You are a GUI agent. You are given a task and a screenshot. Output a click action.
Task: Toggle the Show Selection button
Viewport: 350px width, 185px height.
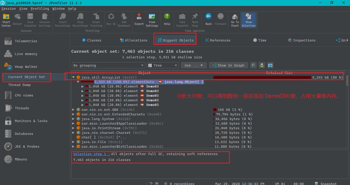(x=249, y=20)
